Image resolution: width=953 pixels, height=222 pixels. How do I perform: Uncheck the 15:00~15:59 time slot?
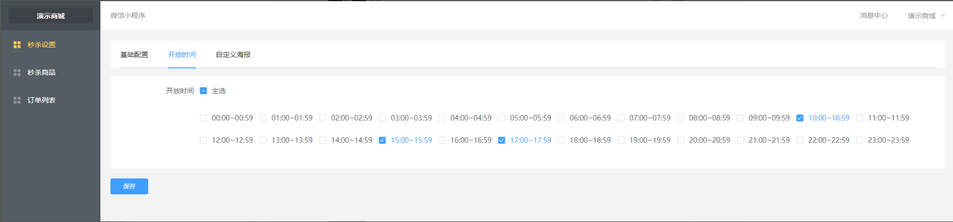pyautogui.click(x=383, y=140)
